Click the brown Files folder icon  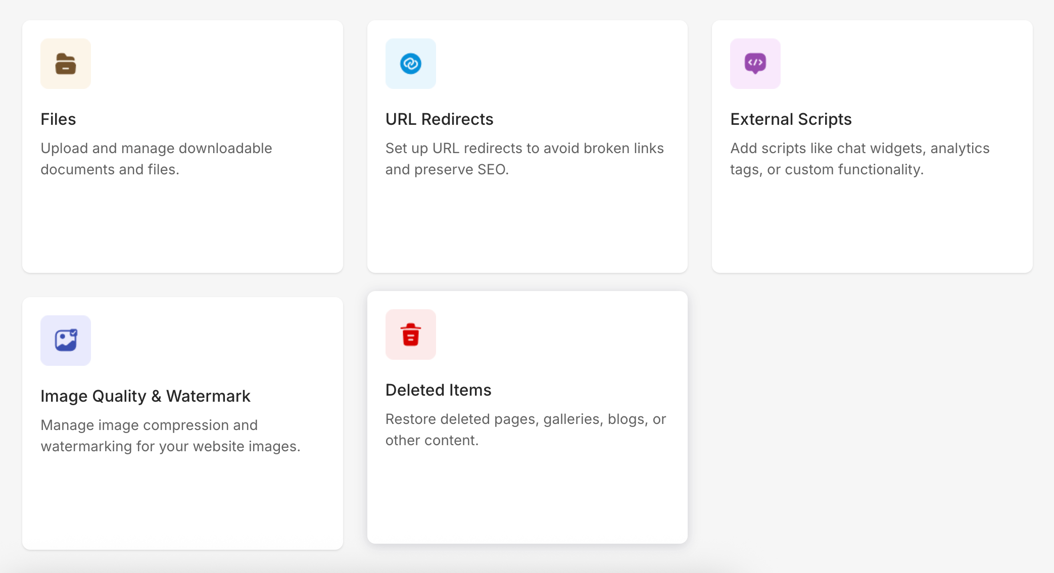click(x=66, y=64)
